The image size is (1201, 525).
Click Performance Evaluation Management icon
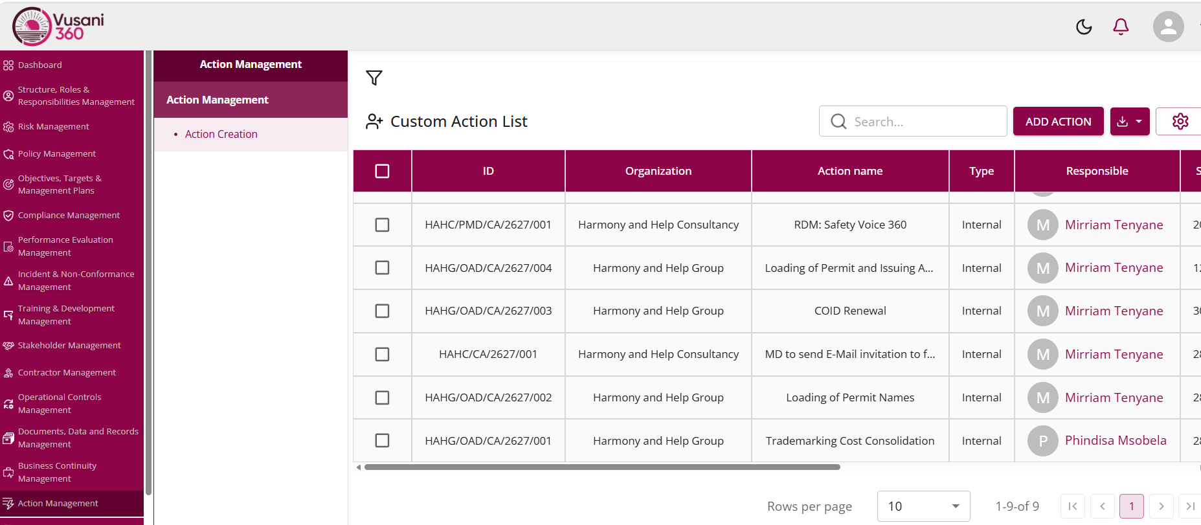[x=8, y=247]
